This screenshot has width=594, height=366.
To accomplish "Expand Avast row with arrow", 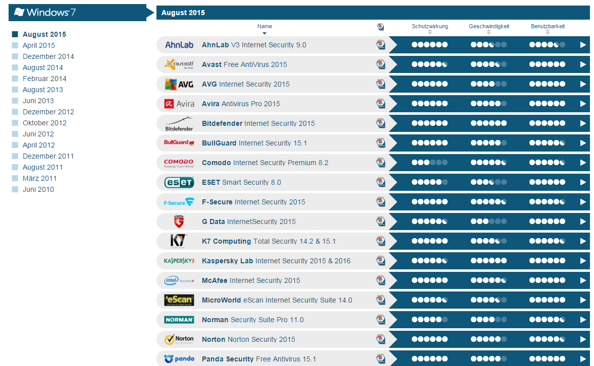I will (x=582, y=64).
